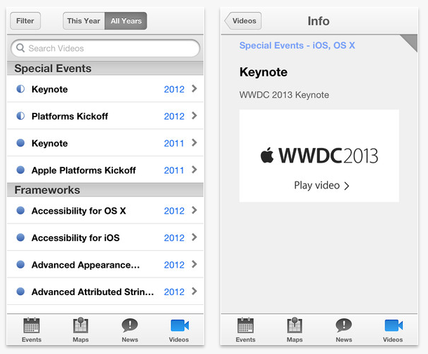Select Videos camera icon in left screen
428x354 pixels.
click(179, 326)
